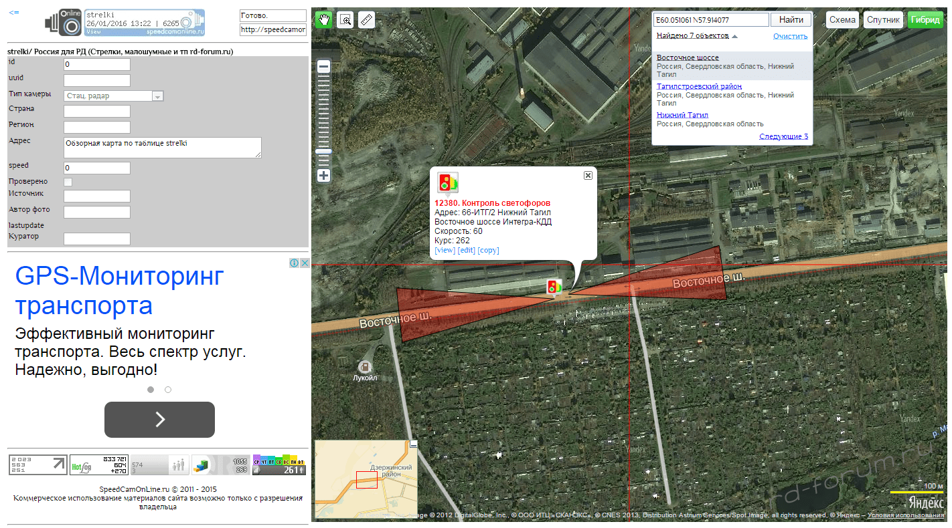Activate the magnifier zoom-area tool
This screenshot has width=952, height=528.
tap(345, 19)
